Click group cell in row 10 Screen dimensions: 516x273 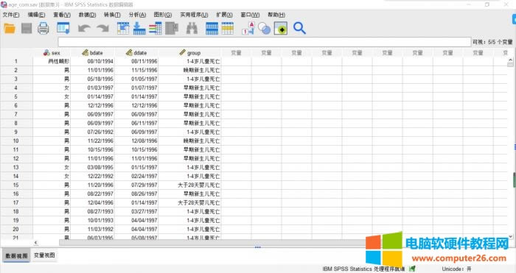click(x=190, y=141)
